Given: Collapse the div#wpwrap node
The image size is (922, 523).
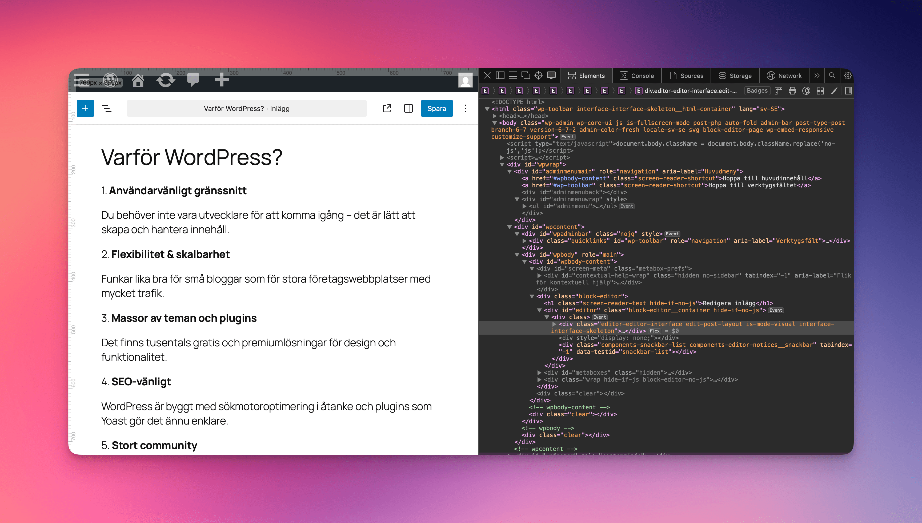Looking at the screenshot, I should tap(502, 165).
